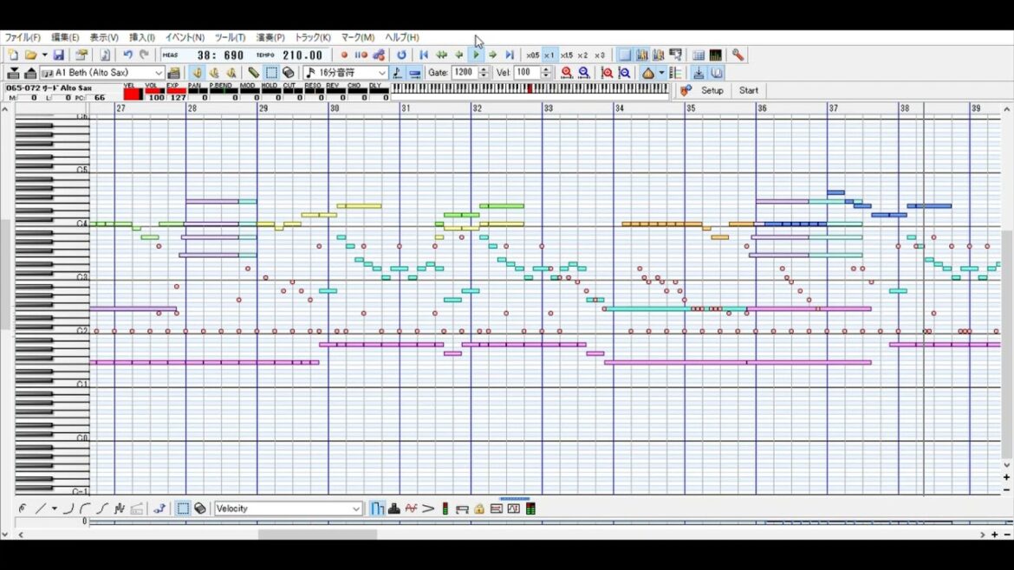Click the Start button
Image resolution: width=1014 pixels, height=570 pixels.
(x=749, y=90)
